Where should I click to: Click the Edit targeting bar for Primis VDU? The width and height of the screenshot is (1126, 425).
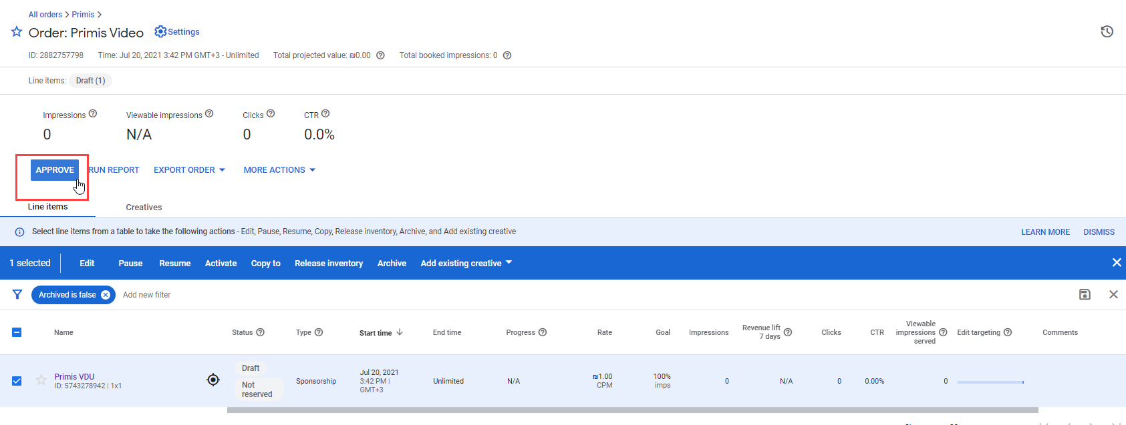coord(990,382)
